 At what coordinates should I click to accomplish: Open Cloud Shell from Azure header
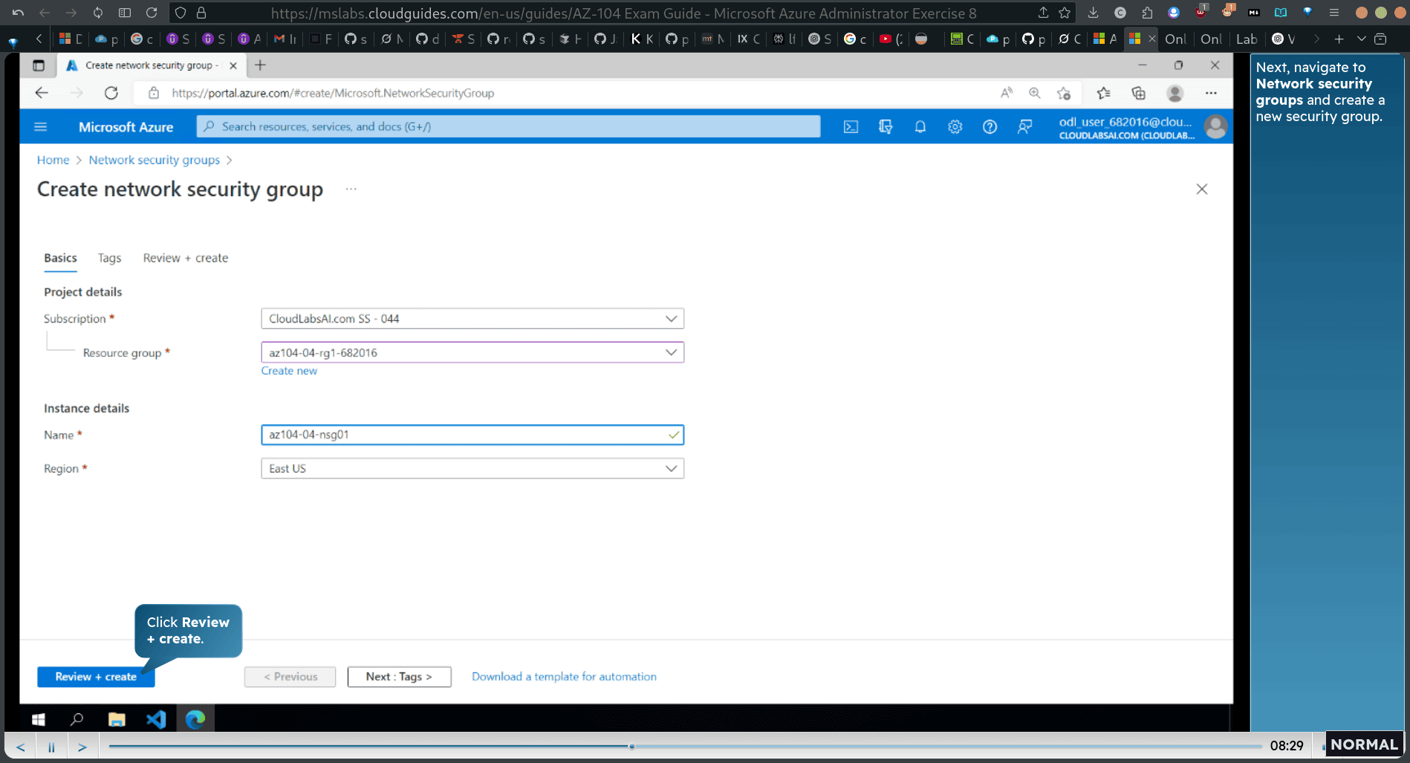click(851, 127)
